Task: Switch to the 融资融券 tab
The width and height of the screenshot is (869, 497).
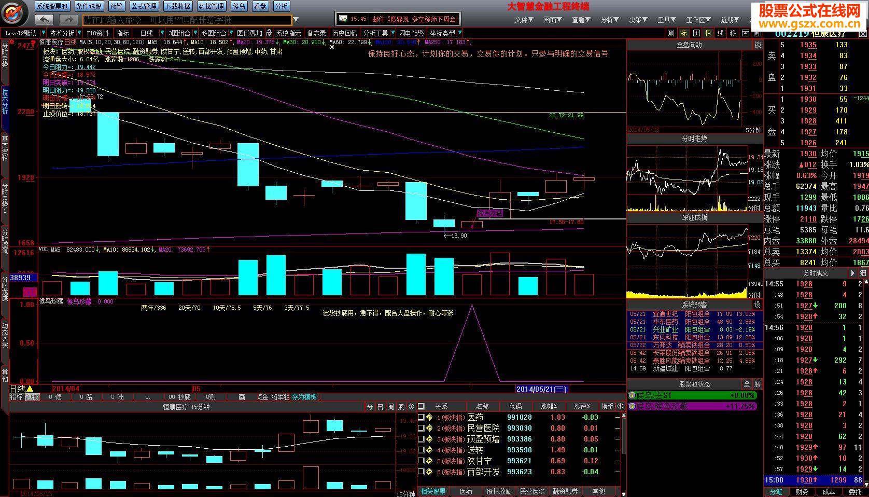Action: [565, 491]
